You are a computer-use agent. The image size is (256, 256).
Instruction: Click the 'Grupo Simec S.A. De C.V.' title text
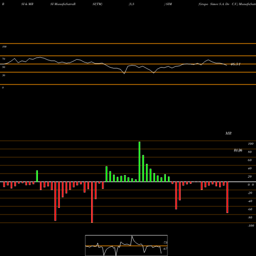coord(218,4)
